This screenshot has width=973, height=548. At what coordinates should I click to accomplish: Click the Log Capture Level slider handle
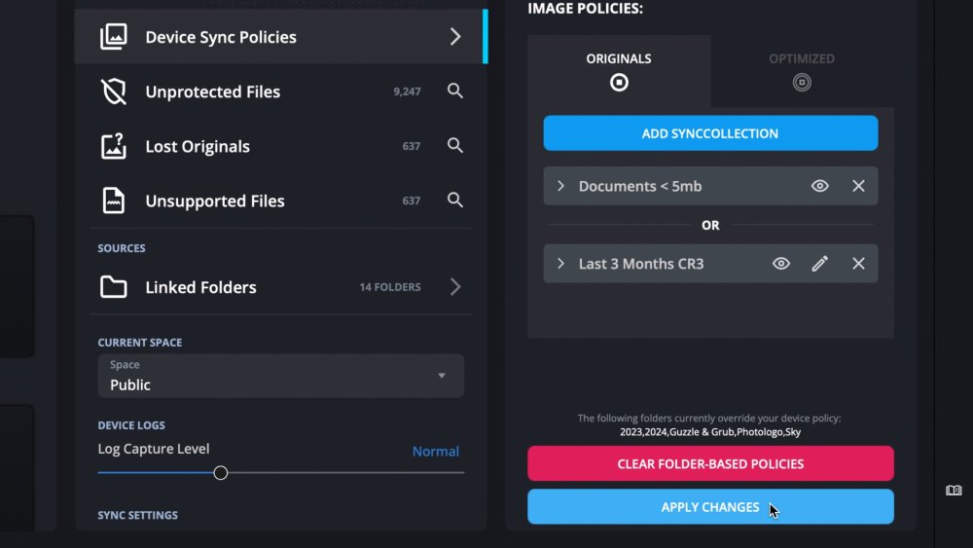point(221,473)
